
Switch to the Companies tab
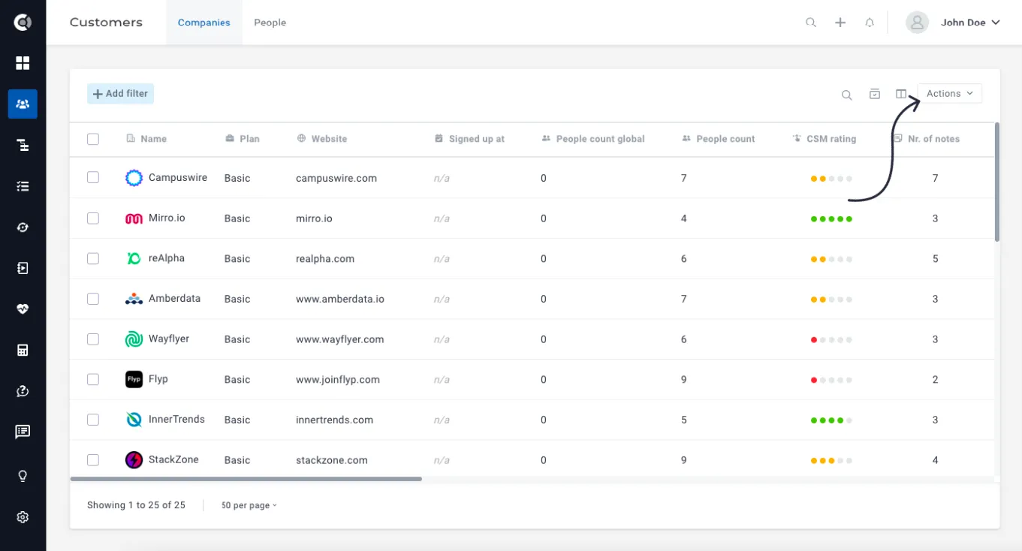pos(204,23)
